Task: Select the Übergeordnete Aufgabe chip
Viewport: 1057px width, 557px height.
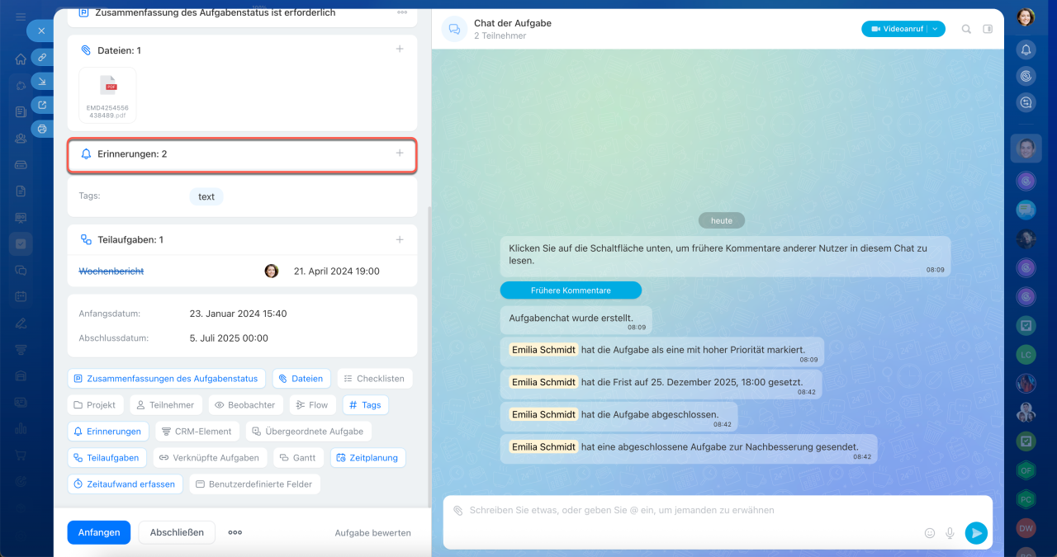Action: point(308,432)
